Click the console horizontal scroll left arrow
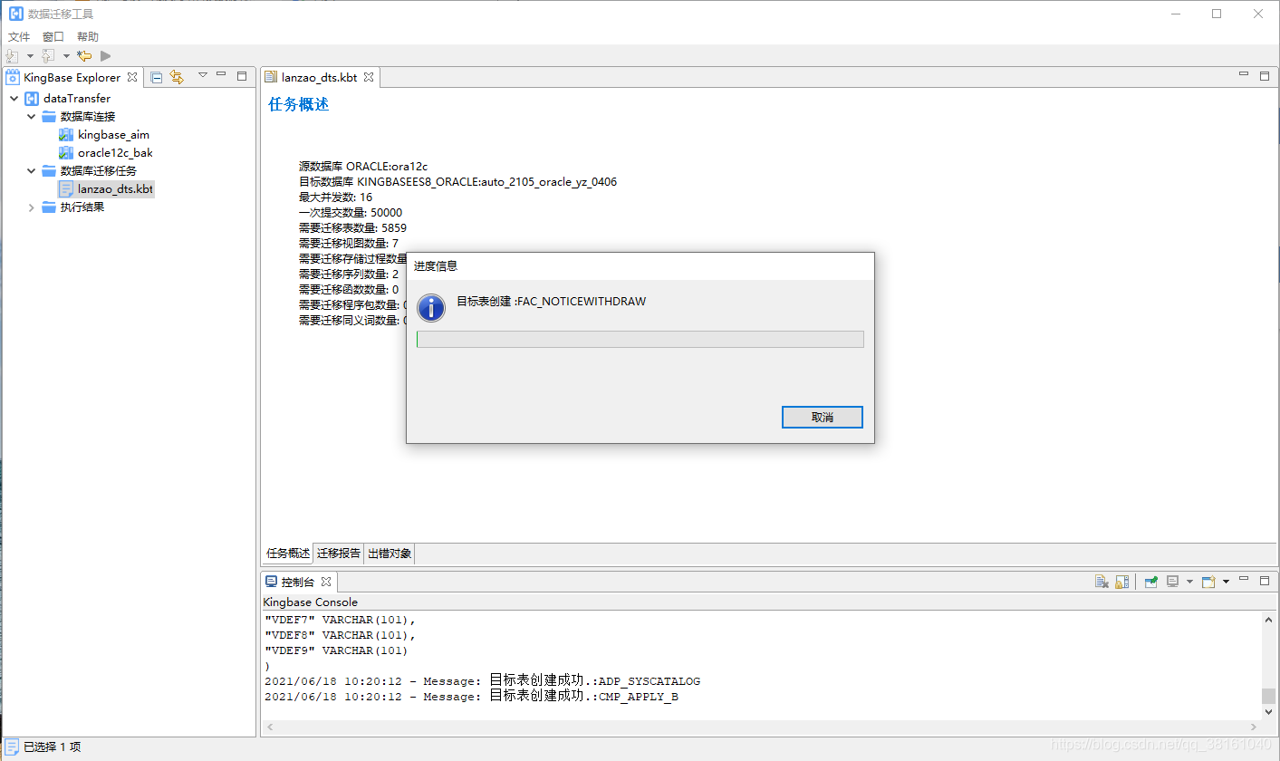The height and width of the screenshot is (761, 1280). [x=269, y=727]
